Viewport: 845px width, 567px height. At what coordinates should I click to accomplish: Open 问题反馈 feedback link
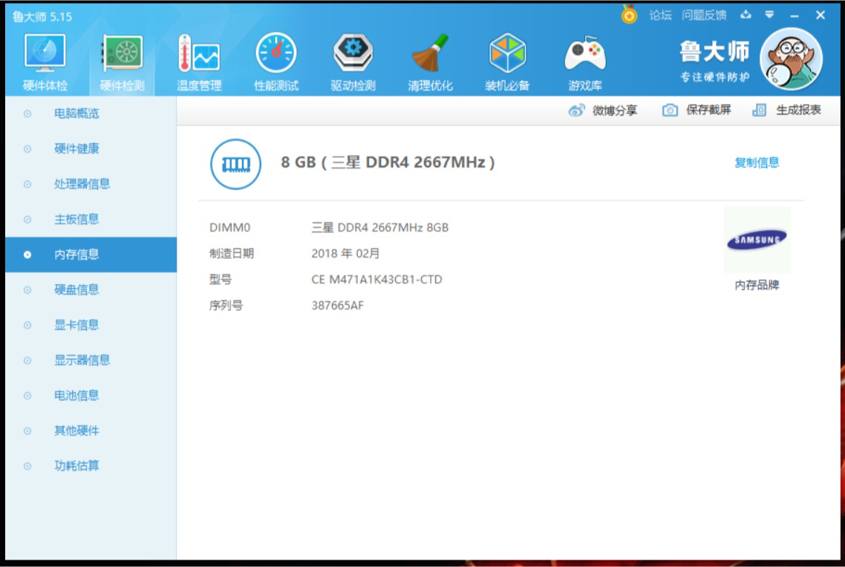tap(704, 15)
